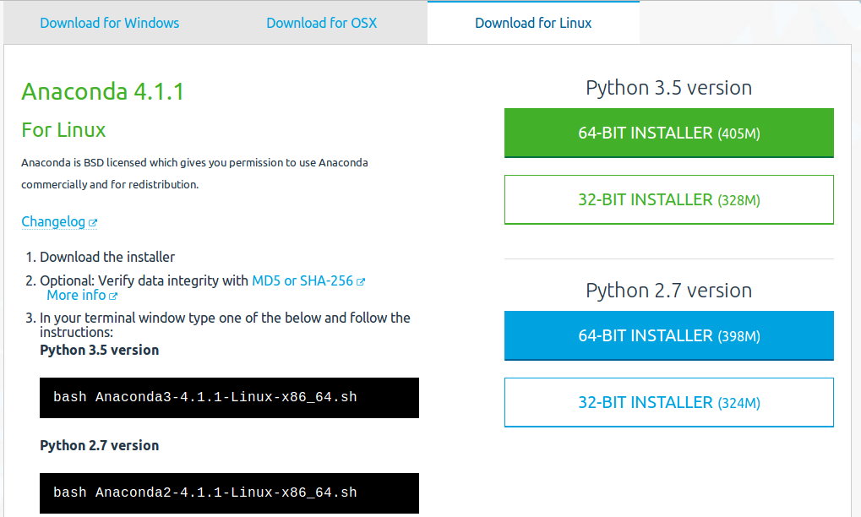Click the external-link icon beside More info
861x517 pixels.
tap(113, 297)
